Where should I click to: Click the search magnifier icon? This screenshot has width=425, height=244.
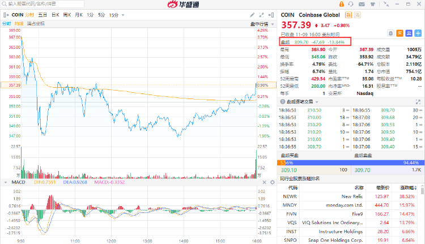tap(4, 4)
